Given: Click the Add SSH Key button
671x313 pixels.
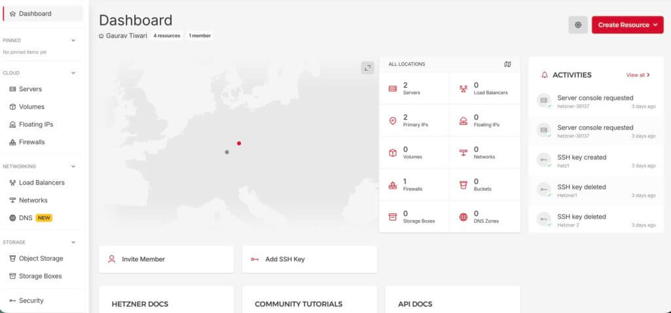Looking at the screenshot, I should pyautogui.click(x=309, y=259).
